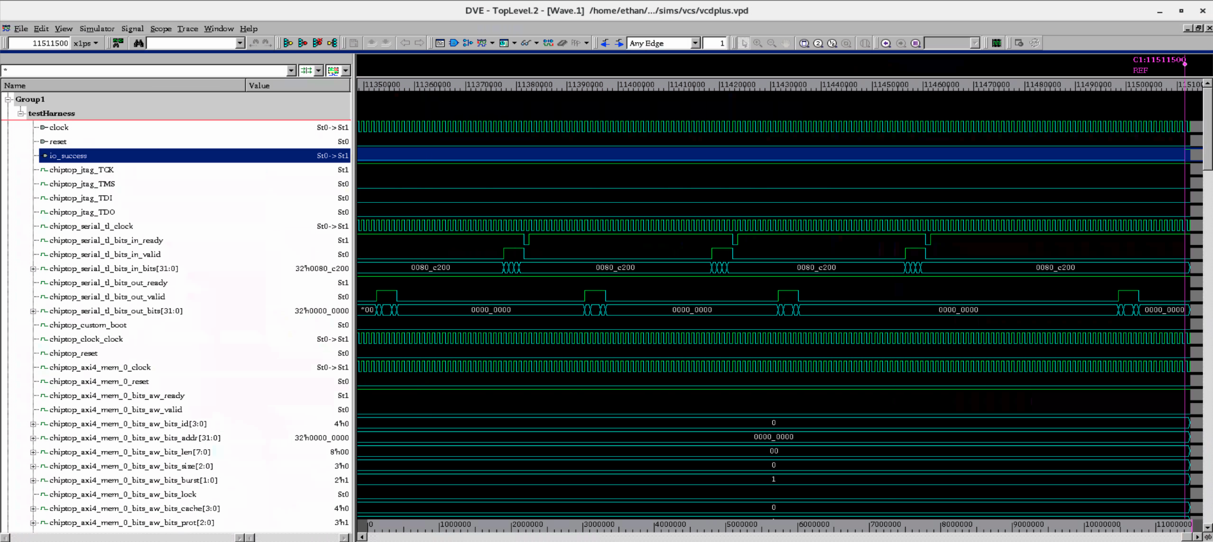Open the Signal menu

pos(132,28)
